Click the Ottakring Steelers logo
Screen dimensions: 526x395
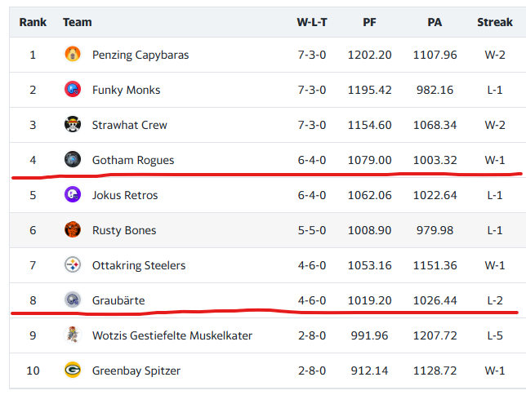(x=73, y=265)
